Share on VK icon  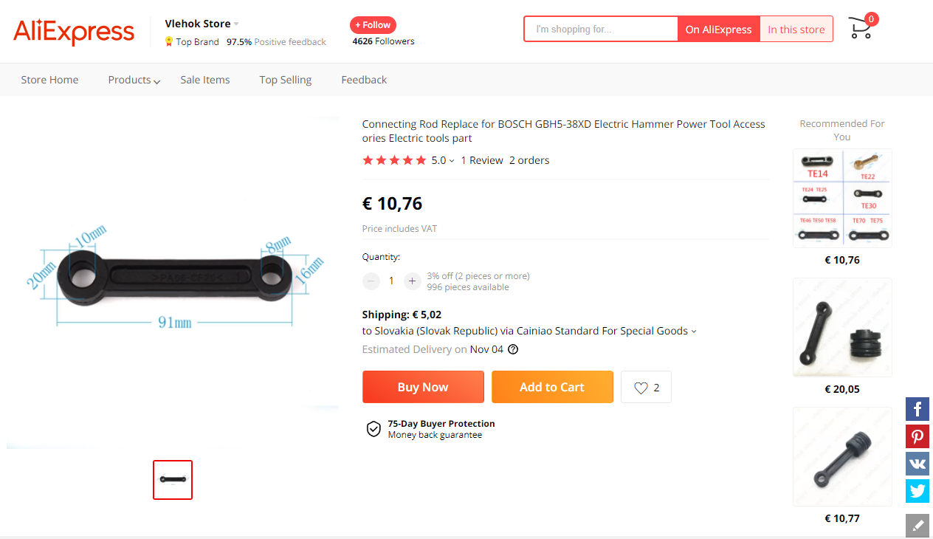pyautogui.click(x=917, y=464)
